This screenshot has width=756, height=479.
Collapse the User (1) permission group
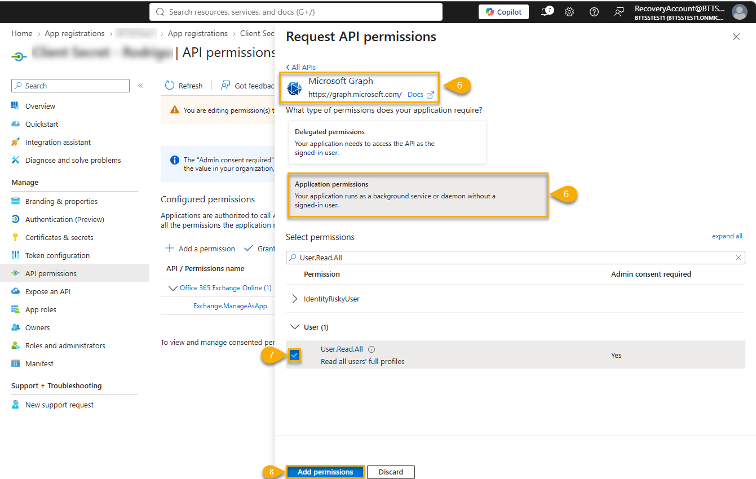tap(294, 327)
